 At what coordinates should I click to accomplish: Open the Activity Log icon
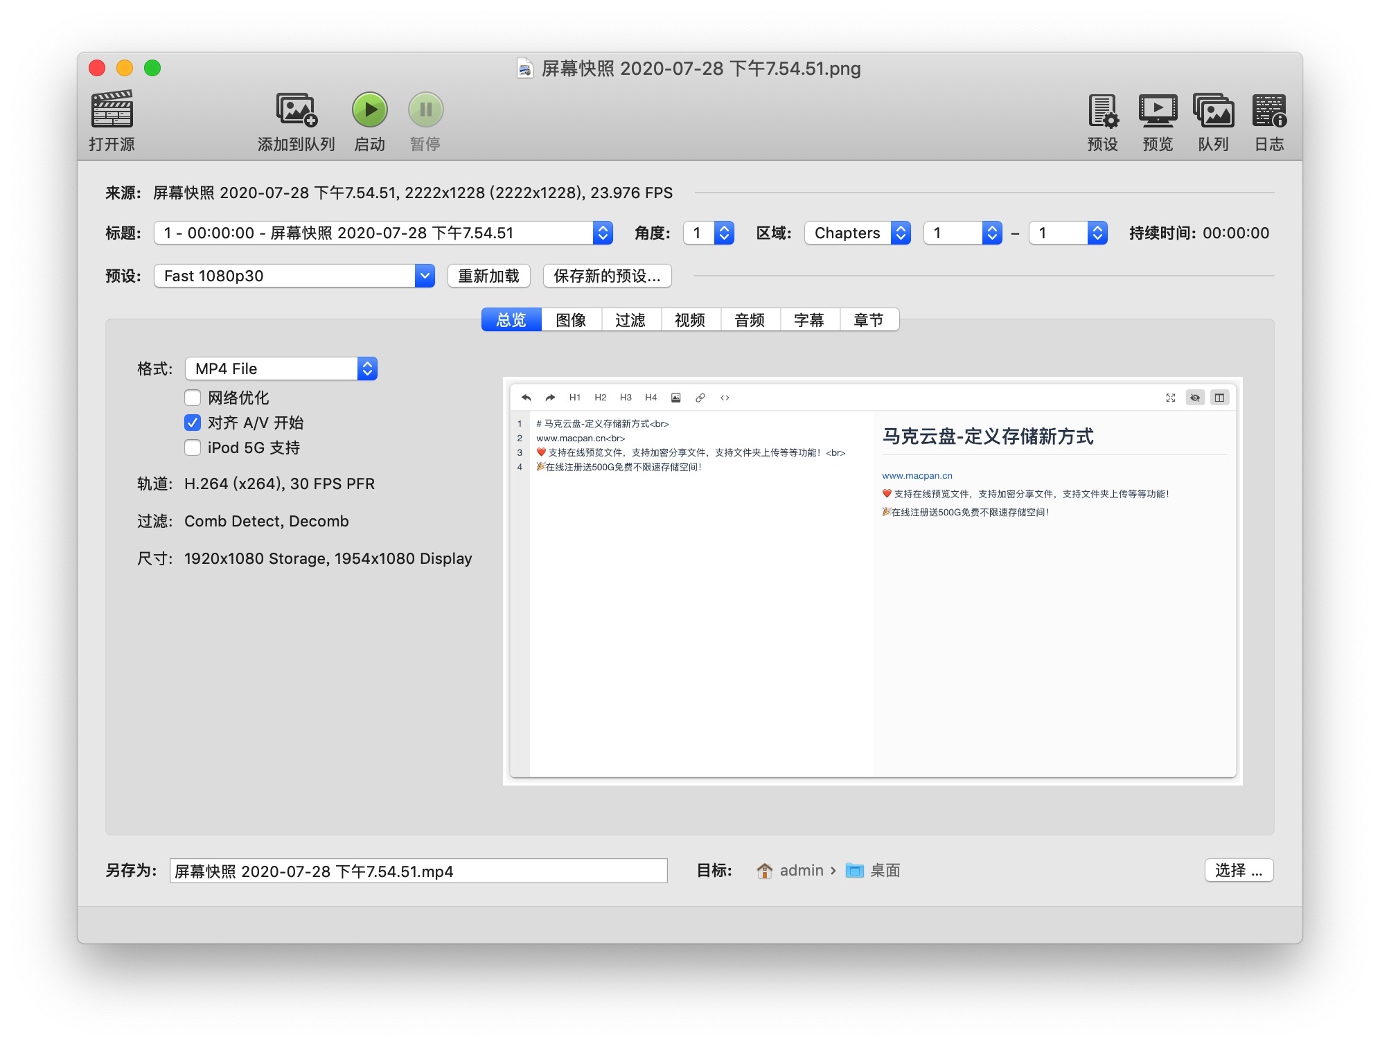click(1268, 110)
